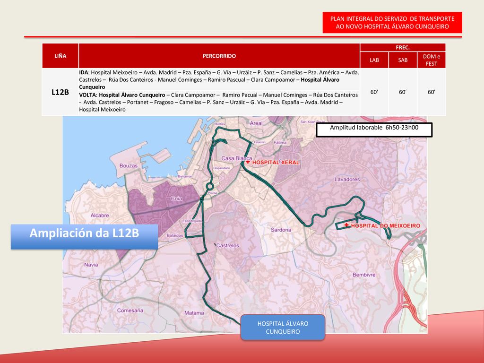This screenshot has height=363, width=484.
Task: Click the Bouzas map label
Action: point(129,166)
